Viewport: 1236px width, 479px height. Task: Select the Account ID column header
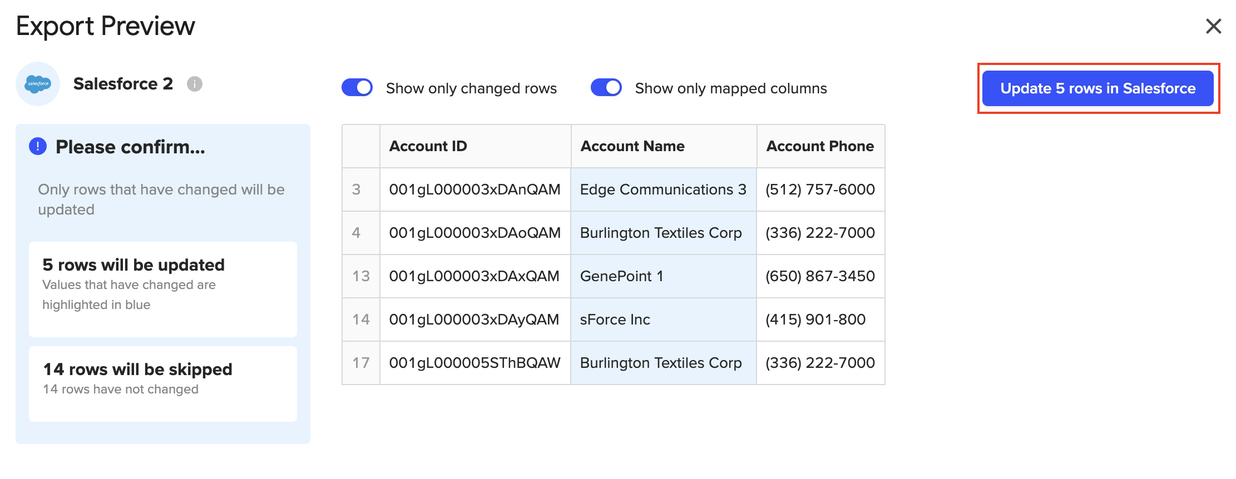tap(428, 146)
